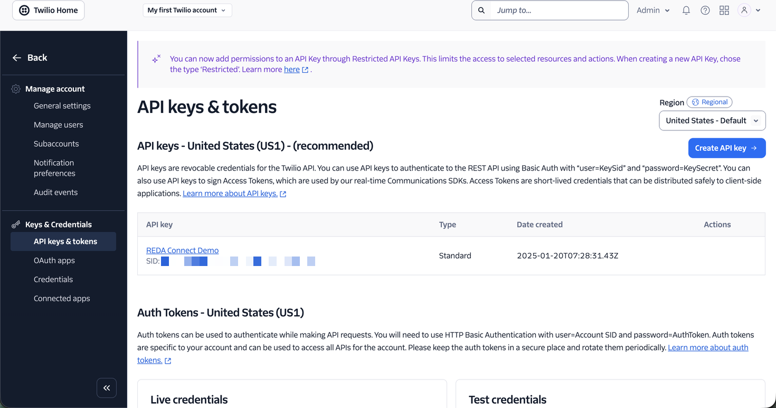Click the Back arrow icon
The height and width of the screenshot is (408, 776).
17,58
